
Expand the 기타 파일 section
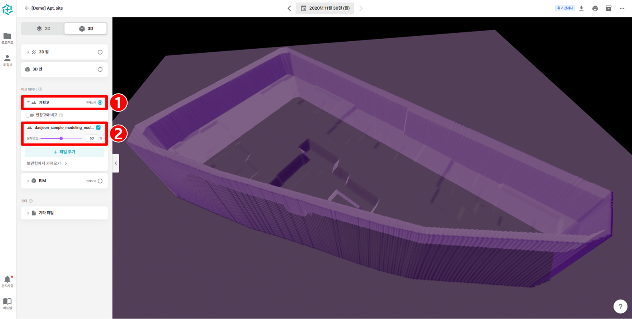[28, 213]
